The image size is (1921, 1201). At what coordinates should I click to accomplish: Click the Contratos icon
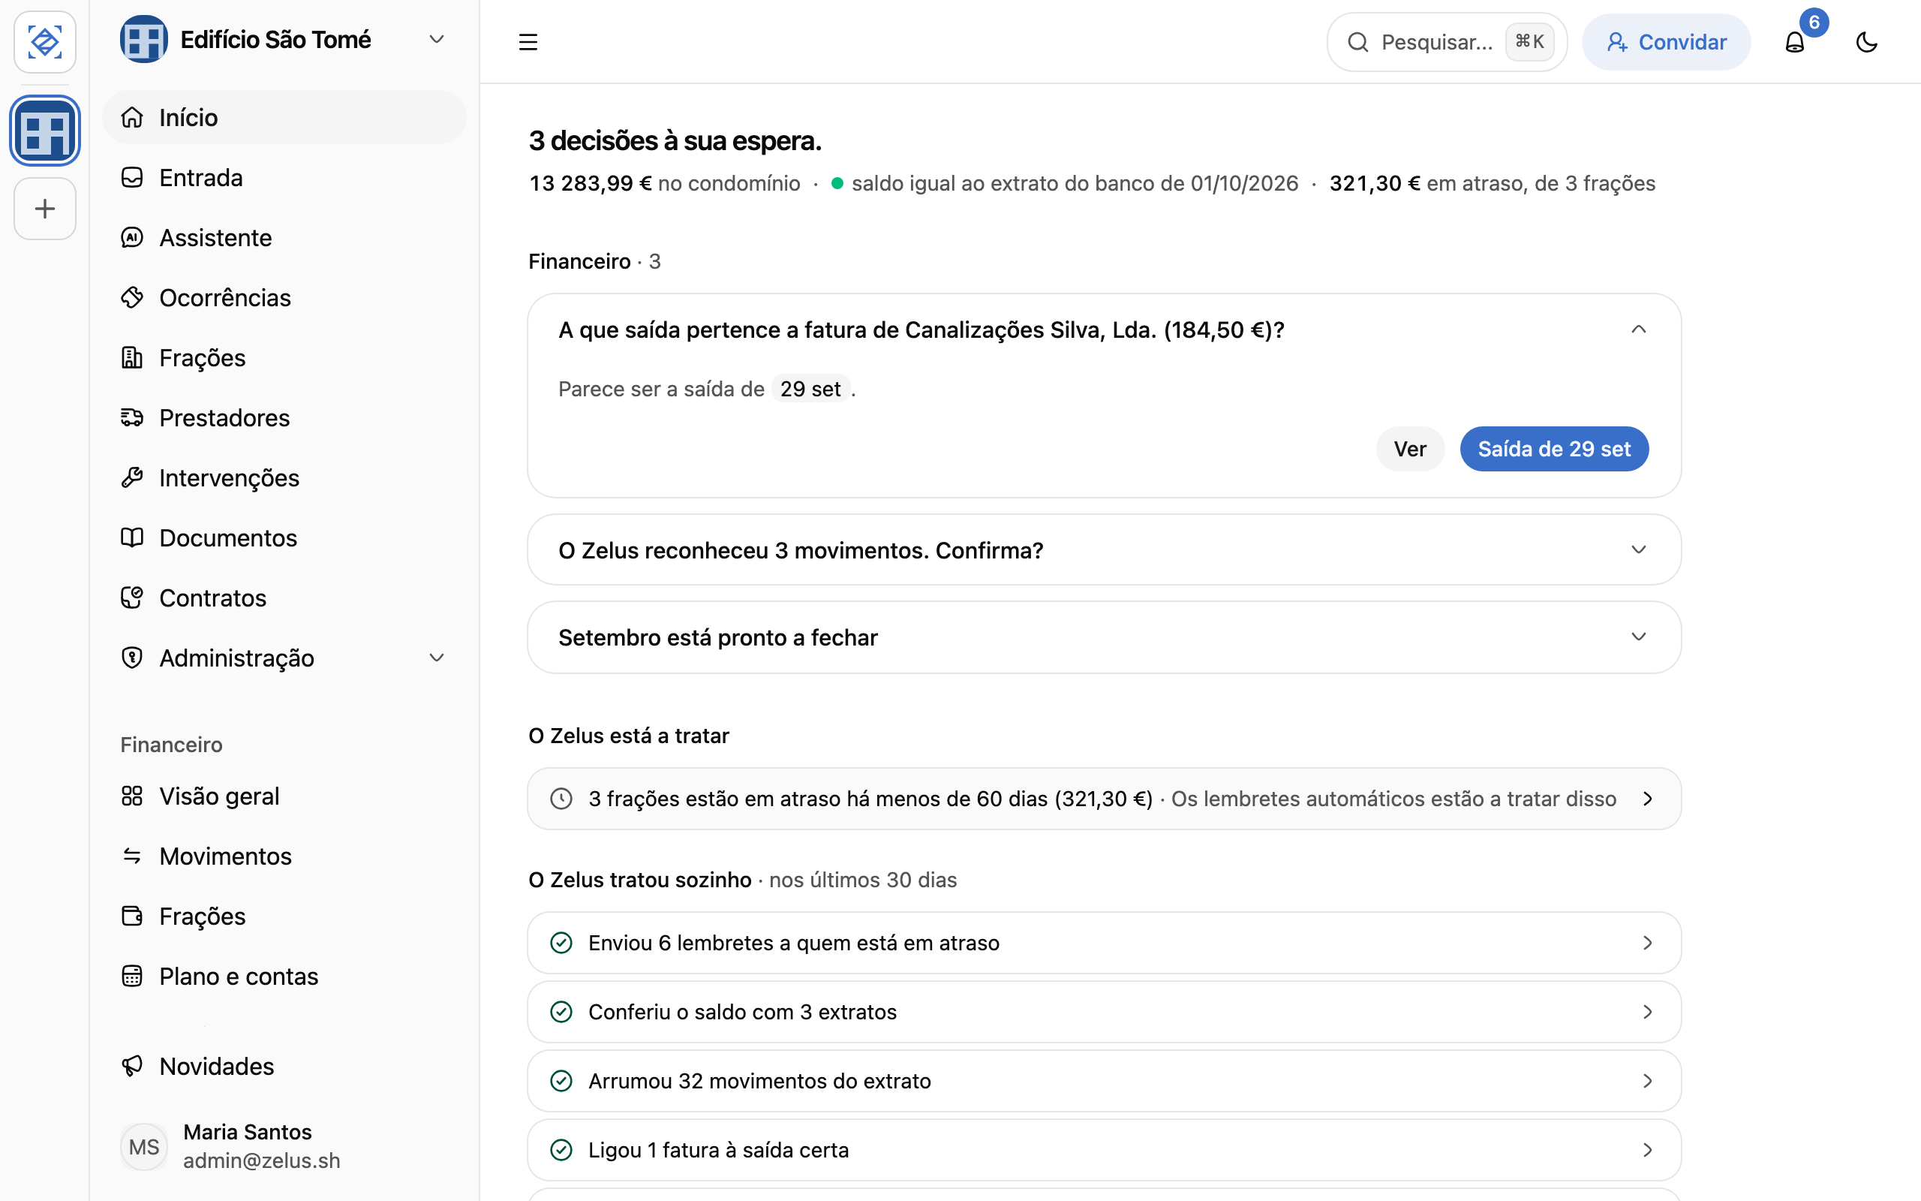point(132,597)
